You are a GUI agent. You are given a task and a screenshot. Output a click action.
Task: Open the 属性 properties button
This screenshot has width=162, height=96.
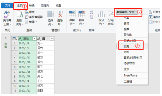tap(30, 12)
